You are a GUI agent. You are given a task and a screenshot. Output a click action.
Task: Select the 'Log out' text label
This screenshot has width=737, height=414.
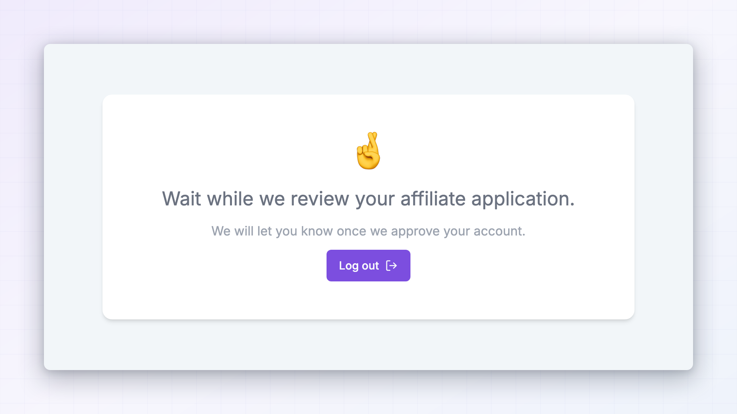click(359, 266)
